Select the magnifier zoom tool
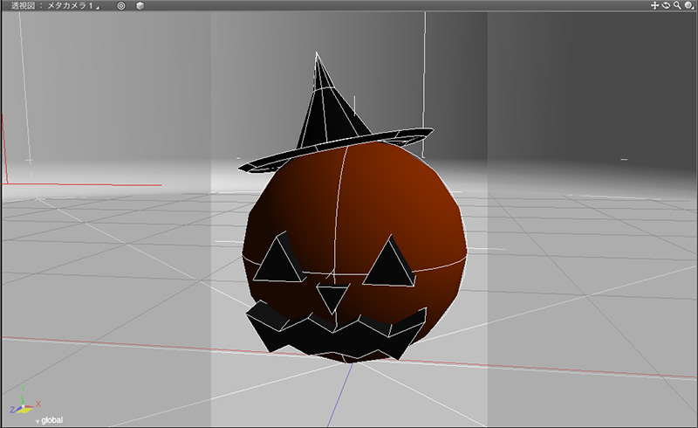The image size is (698, 428). [x=677, y=5]
